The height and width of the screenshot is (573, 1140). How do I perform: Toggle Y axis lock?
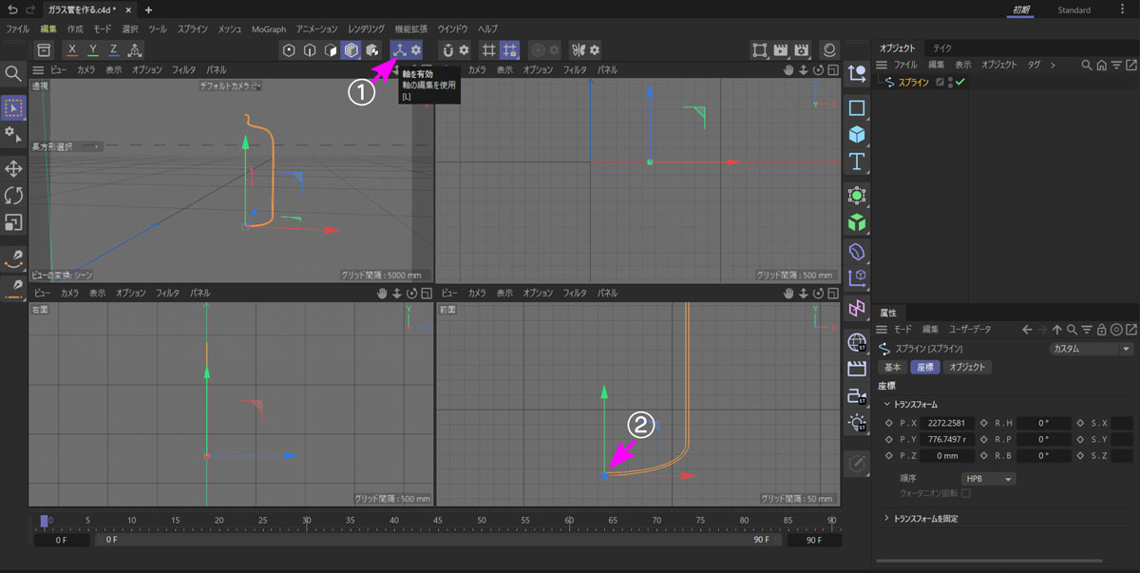[x=93, y=49]
